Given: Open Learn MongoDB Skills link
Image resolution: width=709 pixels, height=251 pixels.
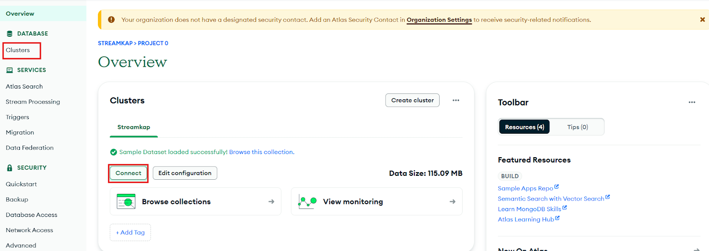Looking at the screenshot, I should [x=530, y=209].
